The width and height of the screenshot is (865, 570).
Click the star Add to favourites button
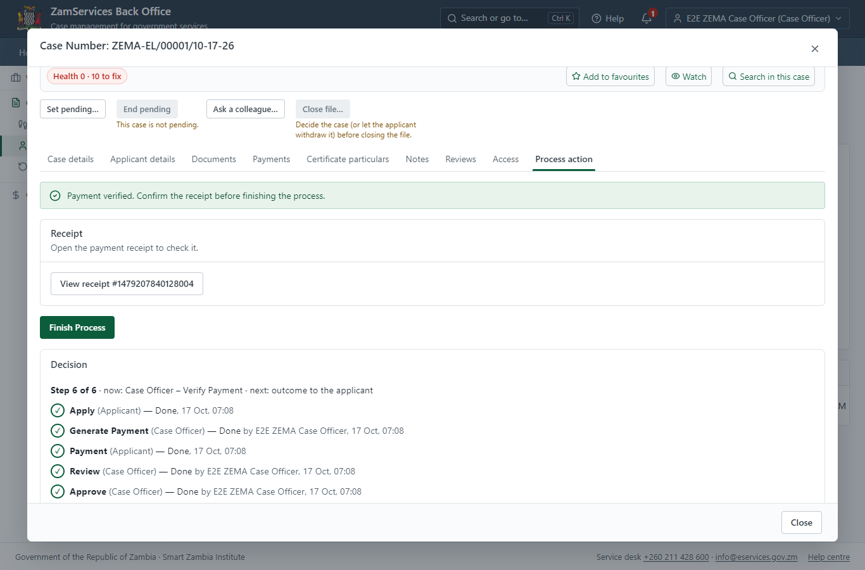point(610,77)
